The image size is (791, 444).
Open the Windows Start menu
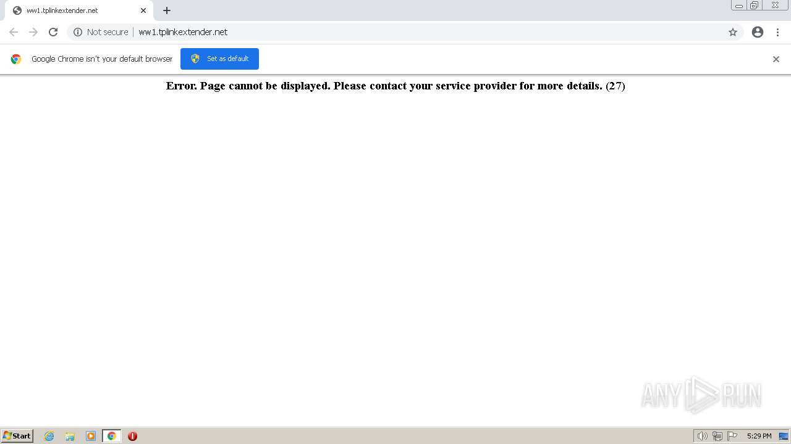17,436
